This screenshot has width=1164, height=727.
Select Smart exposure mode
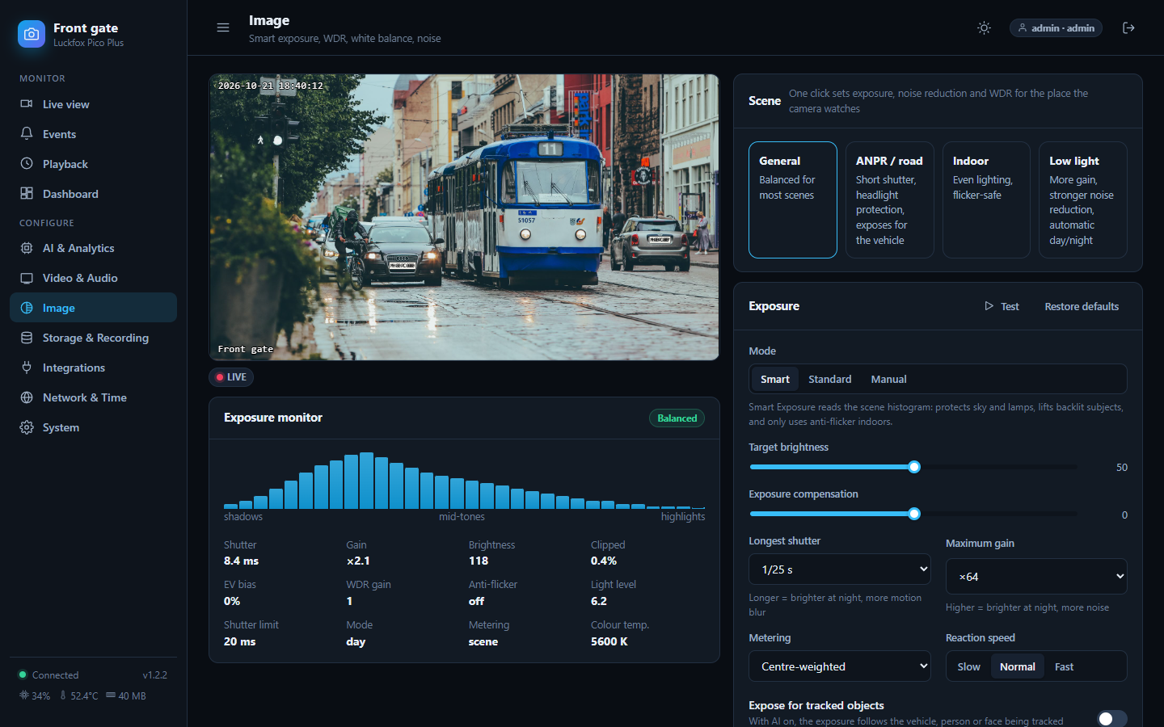[x=774, y=379]
